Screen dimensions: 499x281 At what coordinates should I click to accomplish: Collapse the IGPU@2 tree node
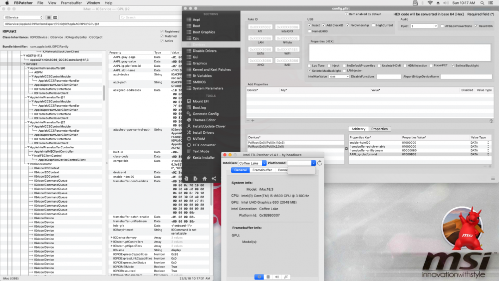pos(24,64)
